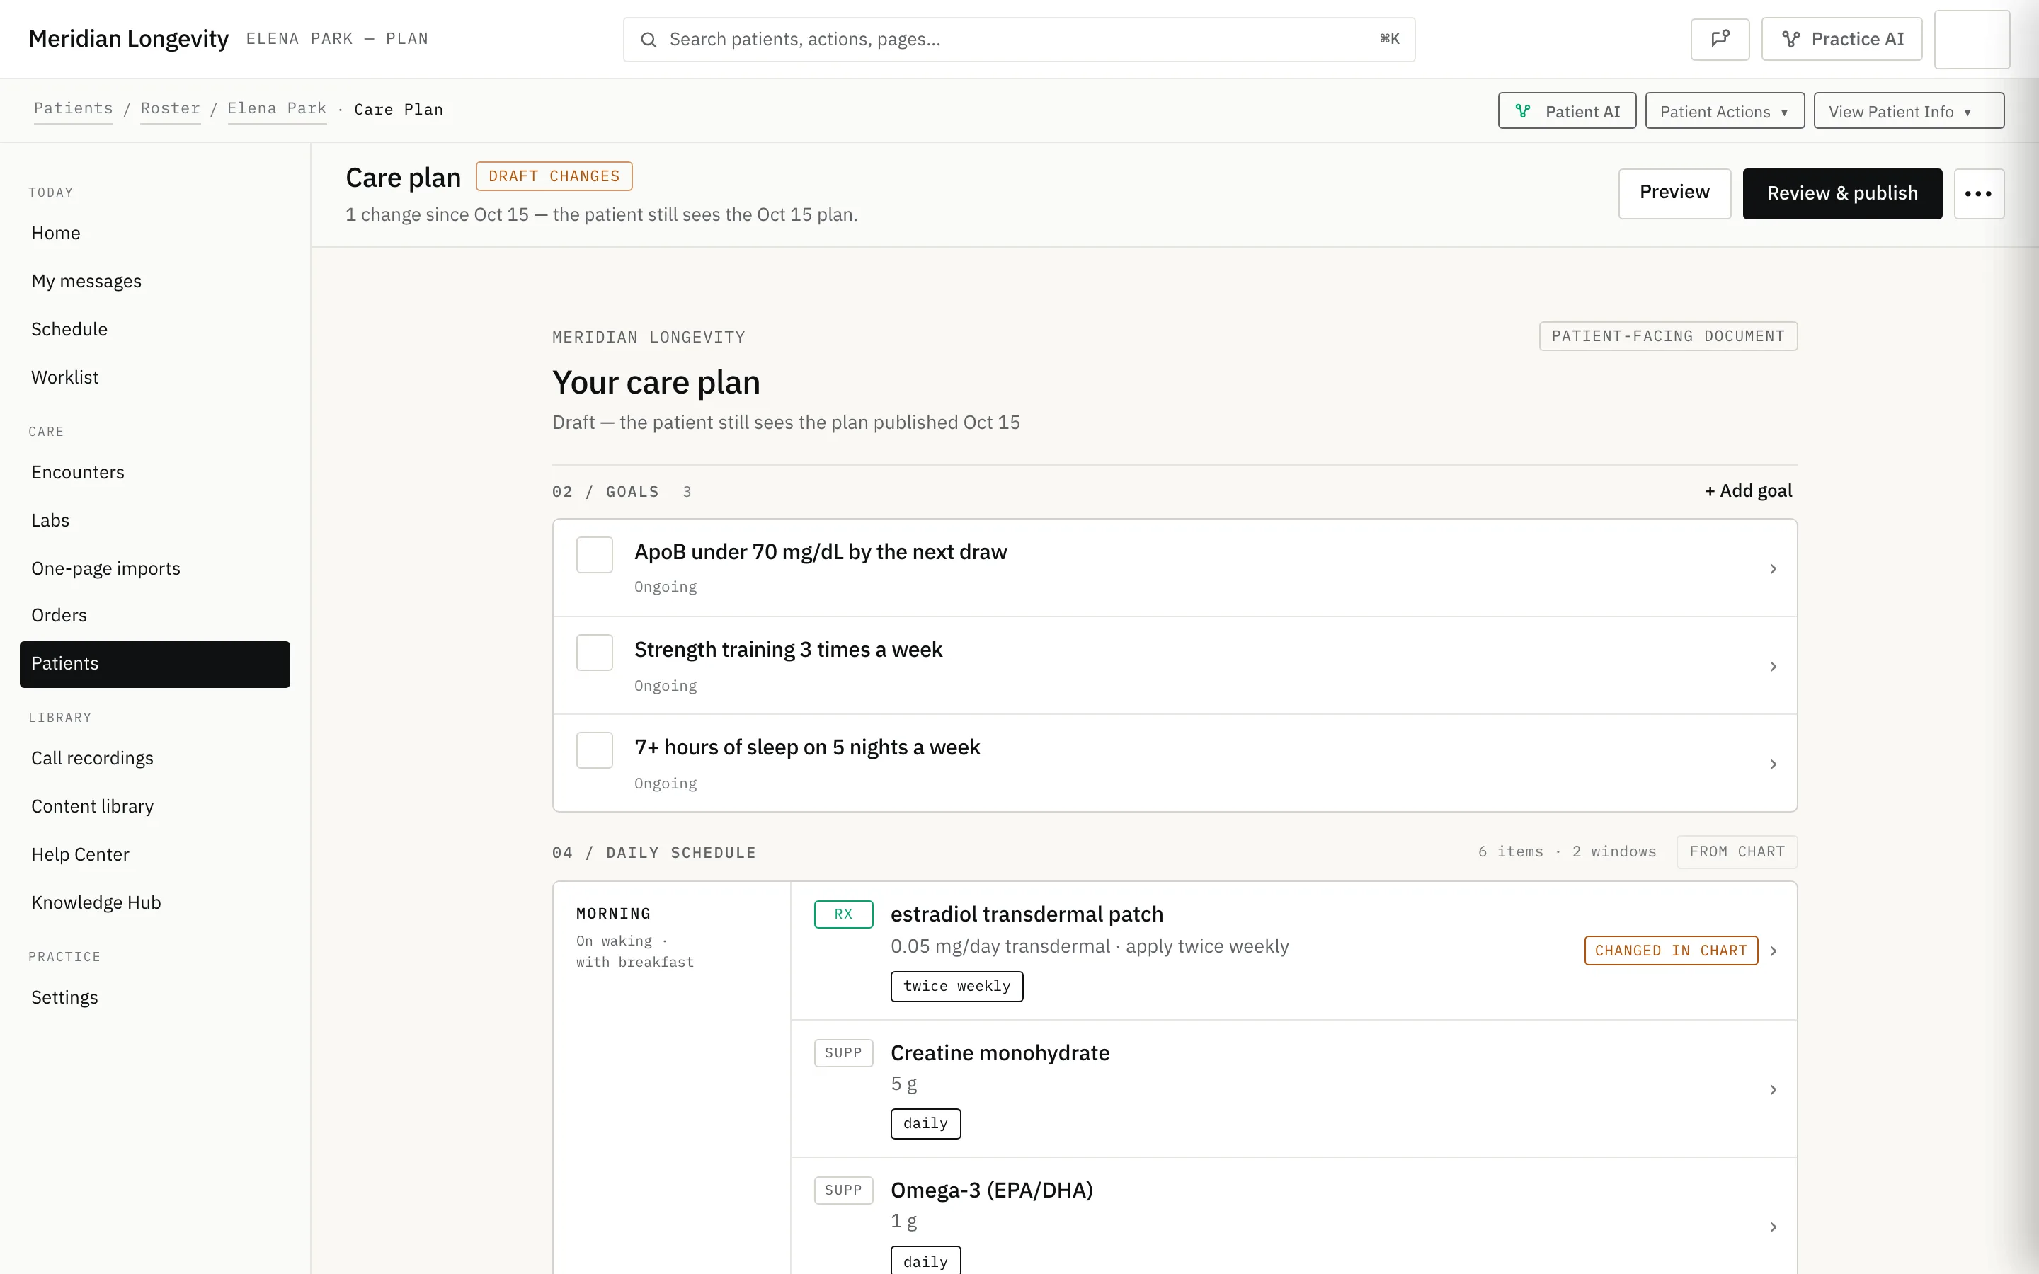Expand estradiol transdermal patch chevron
Viewport: 2039px width, 1274px height.
1773,951
